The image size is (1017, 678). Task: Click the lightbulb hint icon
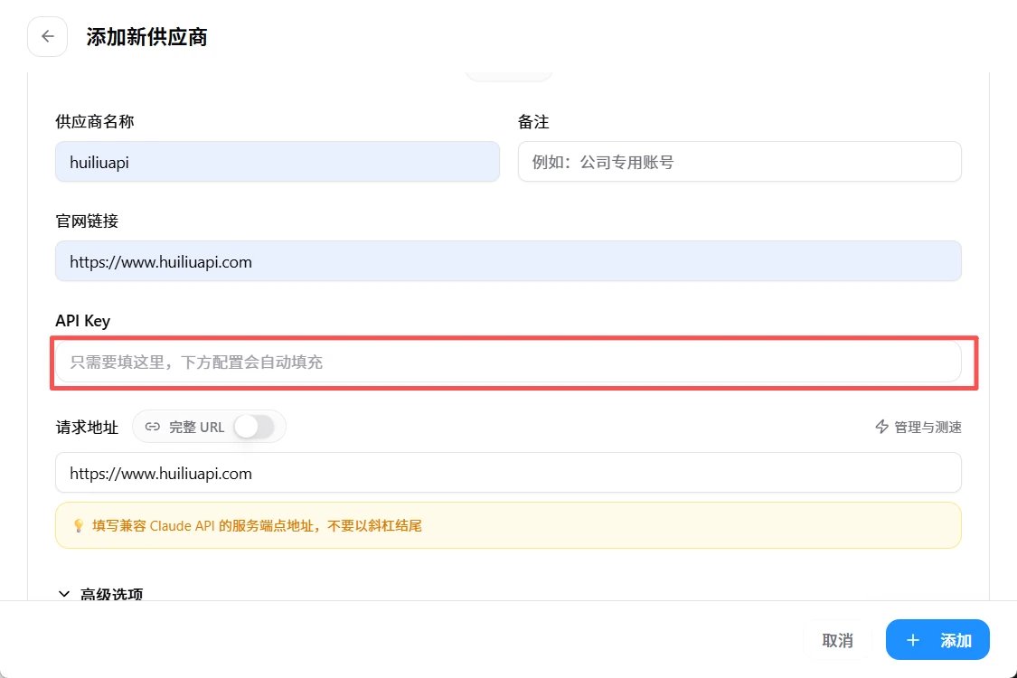pyautogui.click(x=78, y=525)
